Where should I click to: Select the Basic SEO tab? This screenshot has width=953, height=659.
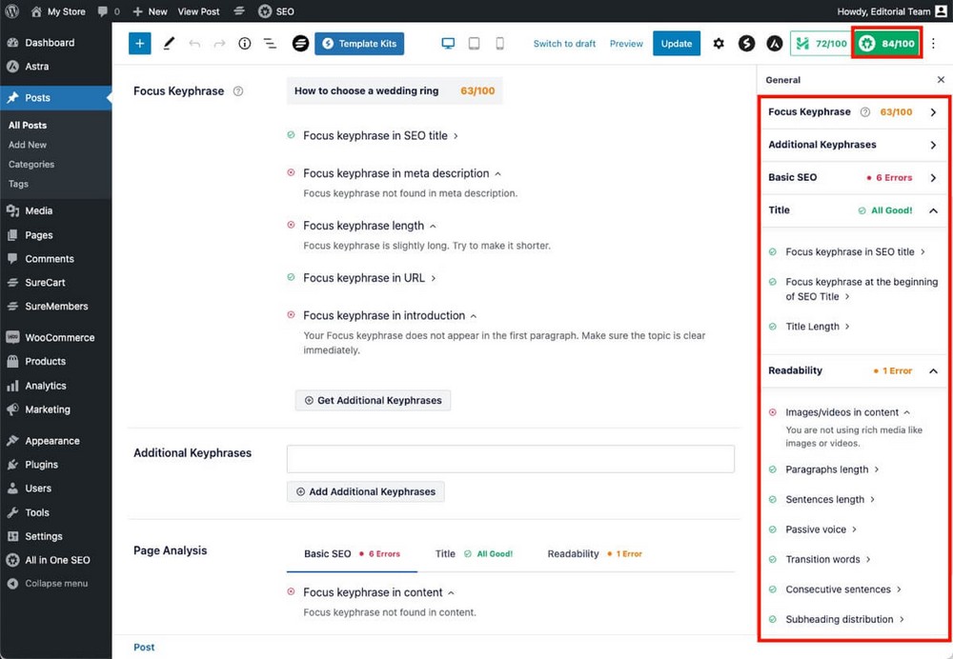[352, 554]
